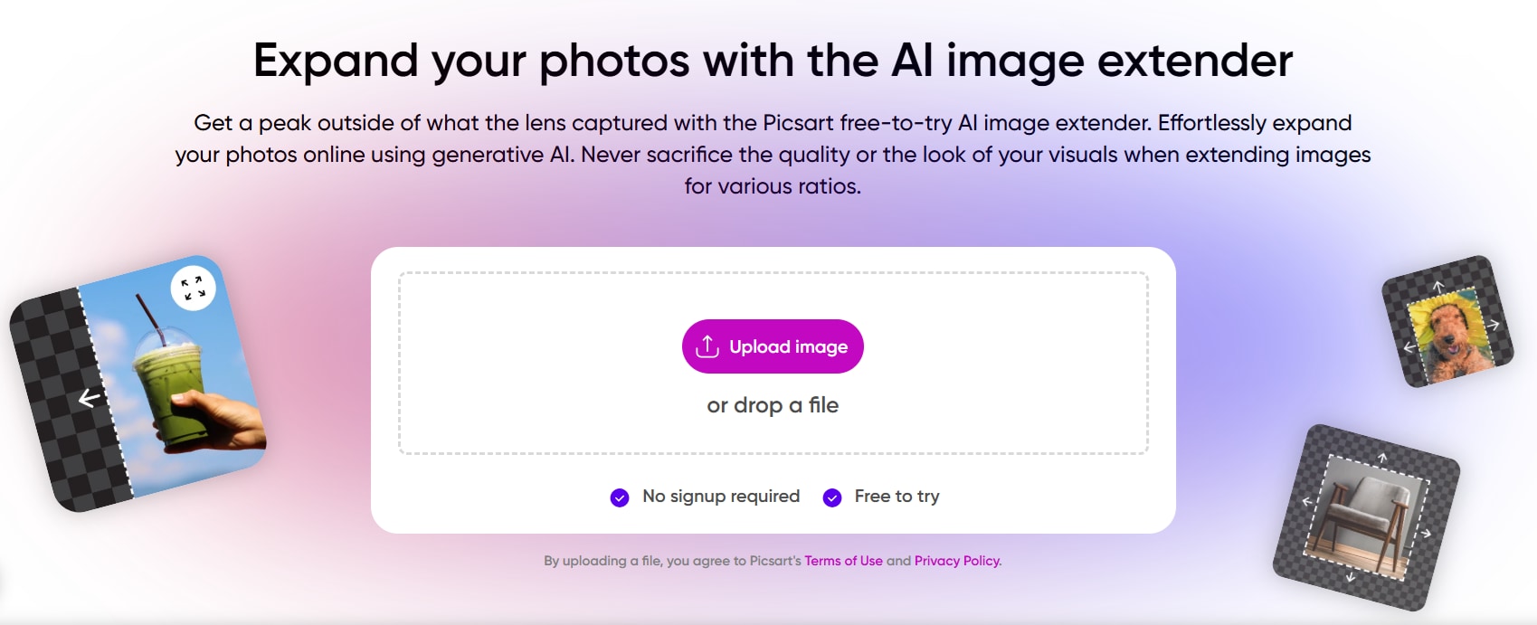
Task: Click the right expansion arrow on the dog sample
Action: point(1494,324)
